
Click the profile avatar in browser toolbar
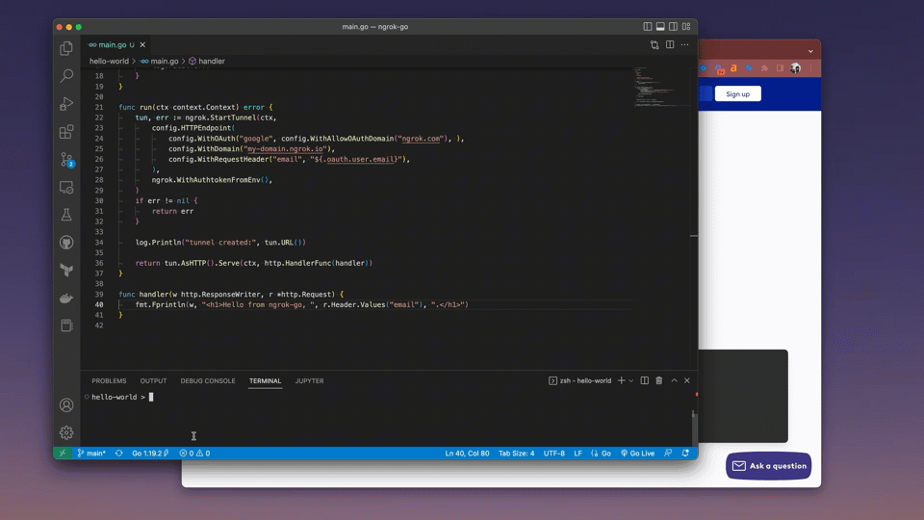pyautogui.click(x=796, y=67)
